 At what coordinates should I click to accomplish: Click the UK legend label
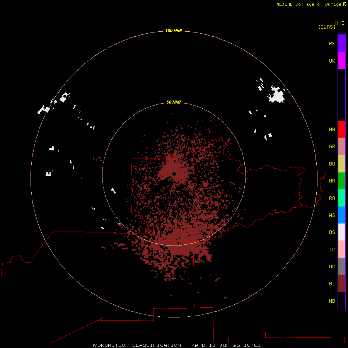[x=332, y=61]
